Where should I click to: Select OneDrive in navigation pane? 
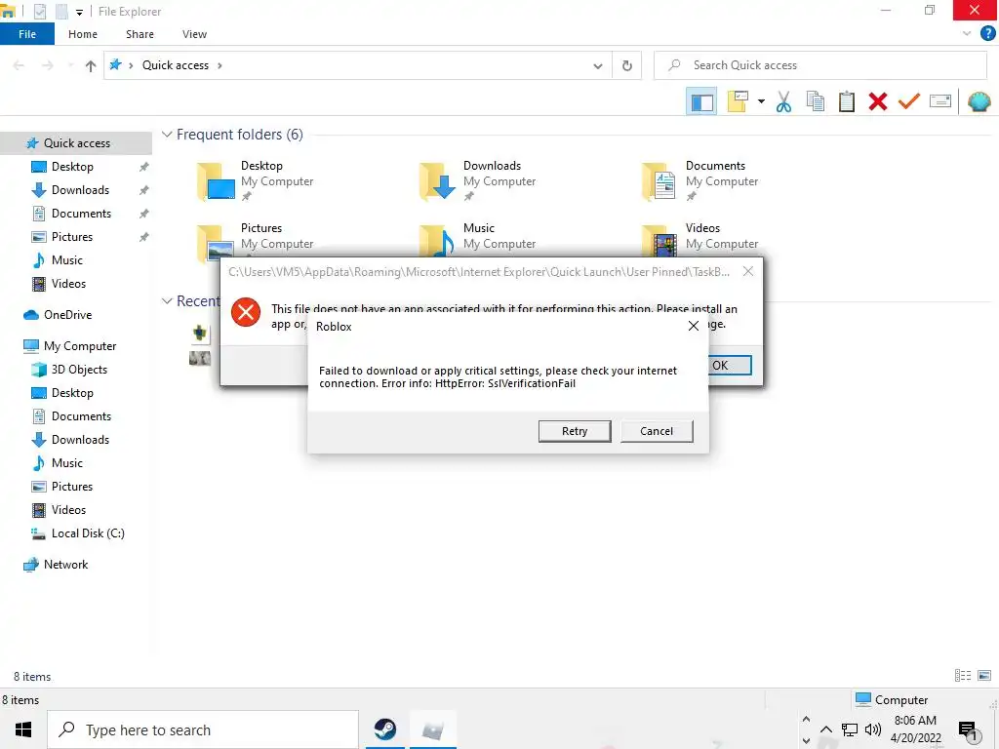67,315
